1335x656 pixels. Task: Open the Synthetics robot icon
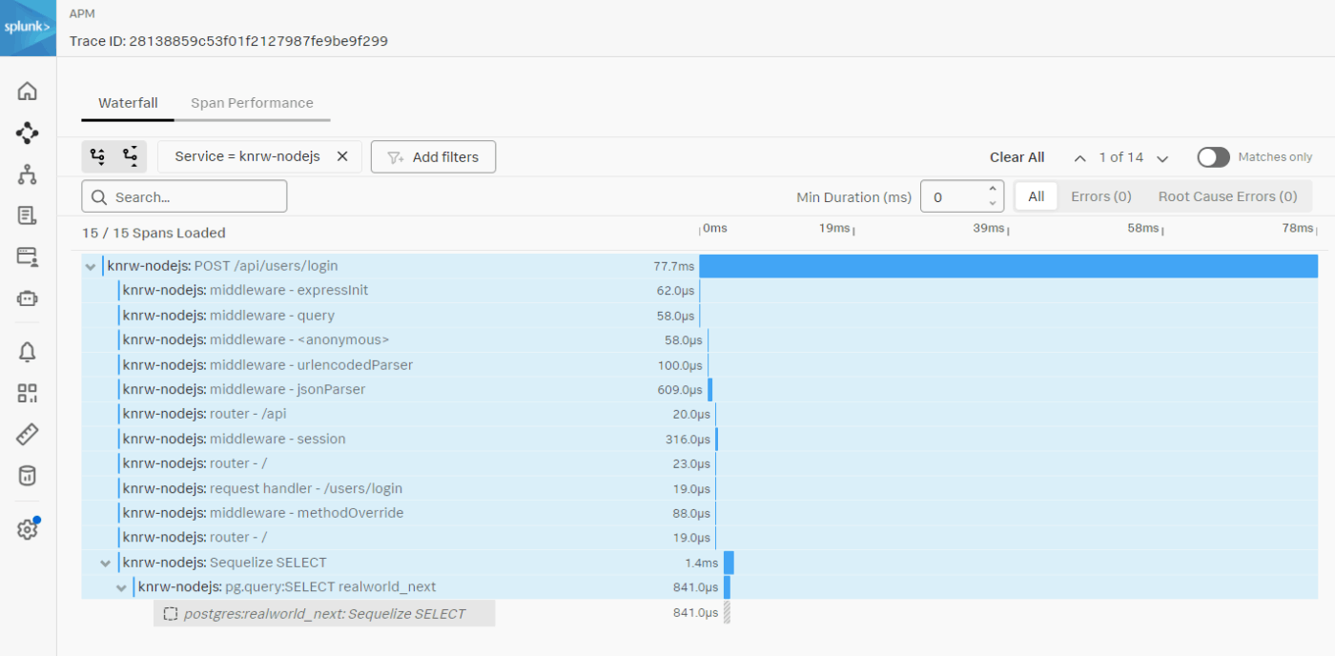tap(28, 298)
